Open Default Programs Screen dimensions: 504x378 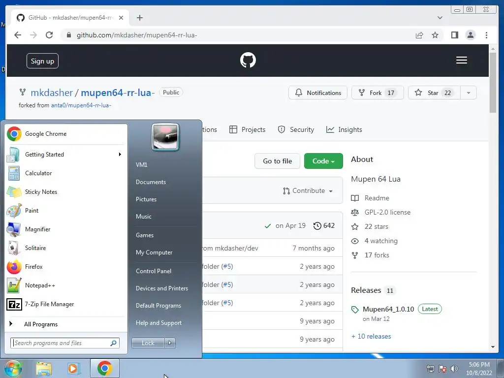158,305
